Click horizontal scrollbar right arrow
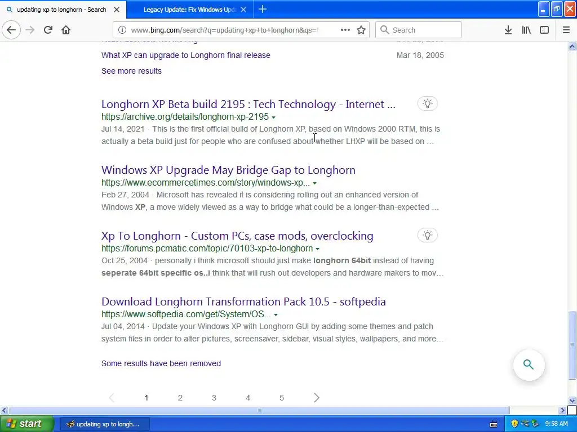577x432 pixels. click(562, 410)
